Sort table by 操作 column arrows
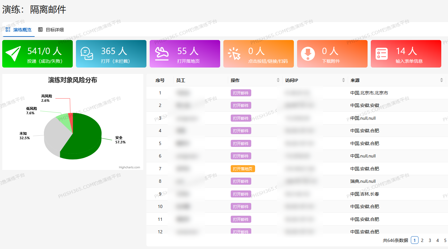This screenshot has height=249, width=448. [x=278, y=80]
